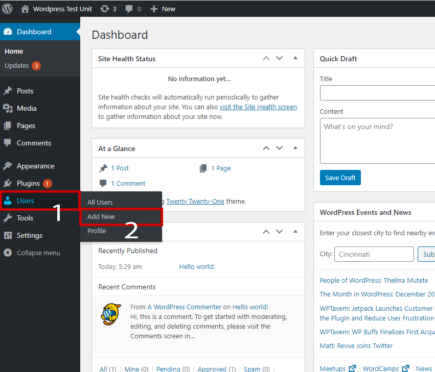435x372 pixels.
Task: Toggle At a Glance panel collapse triangle
Action: point(295,147)
